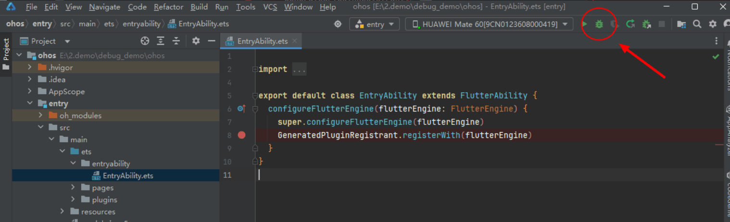
Task: Hide the Project tool window
Action: click(211, 41)
